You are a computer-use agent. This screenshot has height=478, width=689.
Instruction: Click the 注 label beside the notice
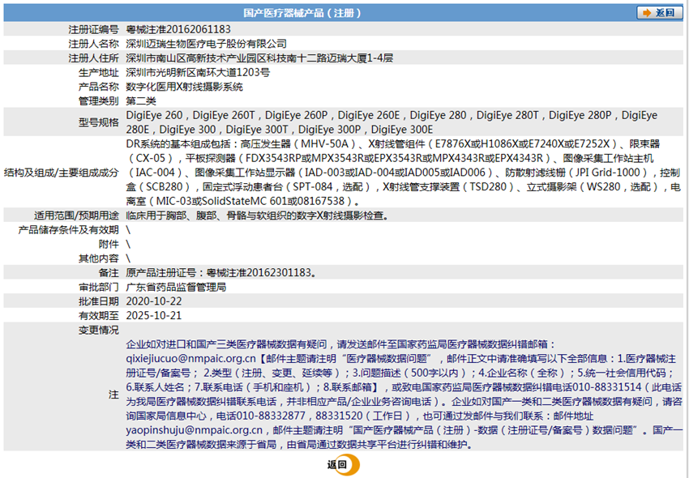coord(113,394)
